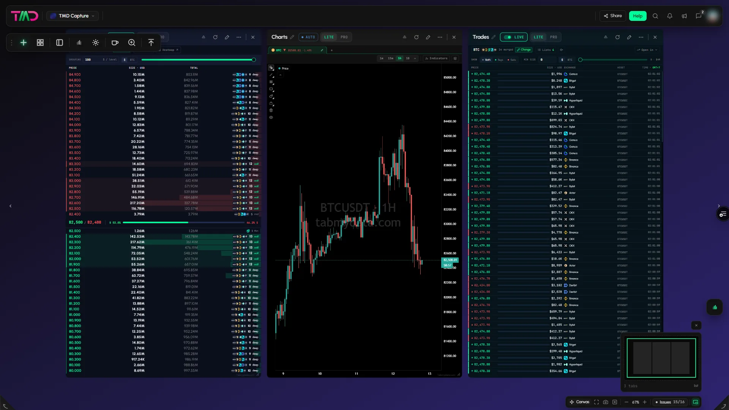729x410 pixels.
Task: Open the notifications bell
Action: pyautogui.click(x=670, y=16)
